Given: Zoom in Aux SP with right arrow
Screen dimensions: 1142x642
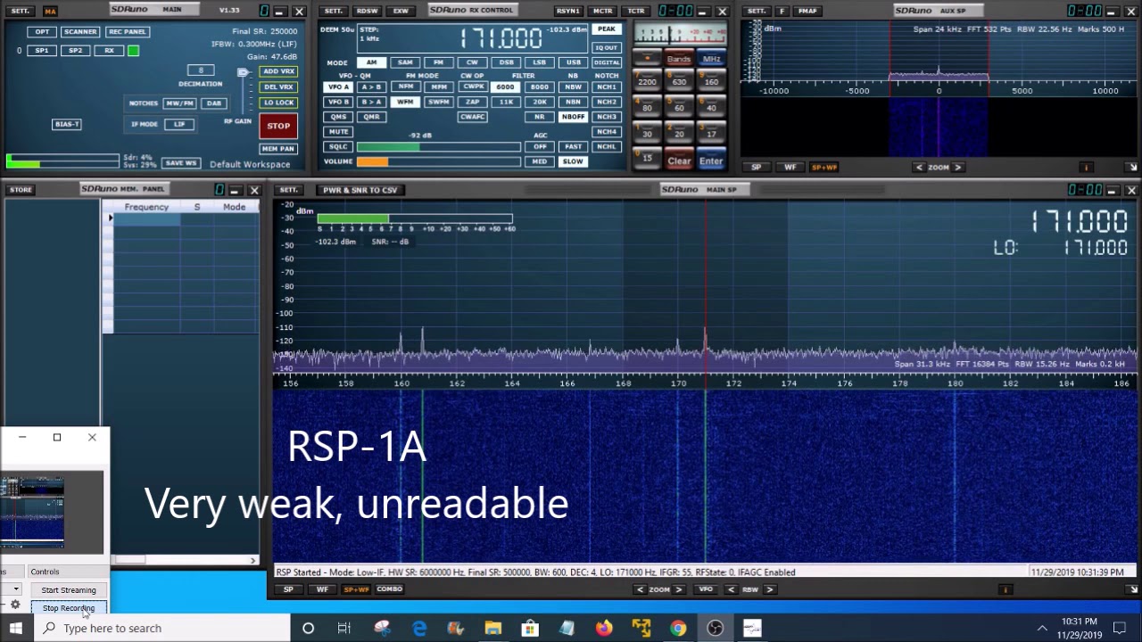Looking at the screenshot, I should [x=957, y=168].
